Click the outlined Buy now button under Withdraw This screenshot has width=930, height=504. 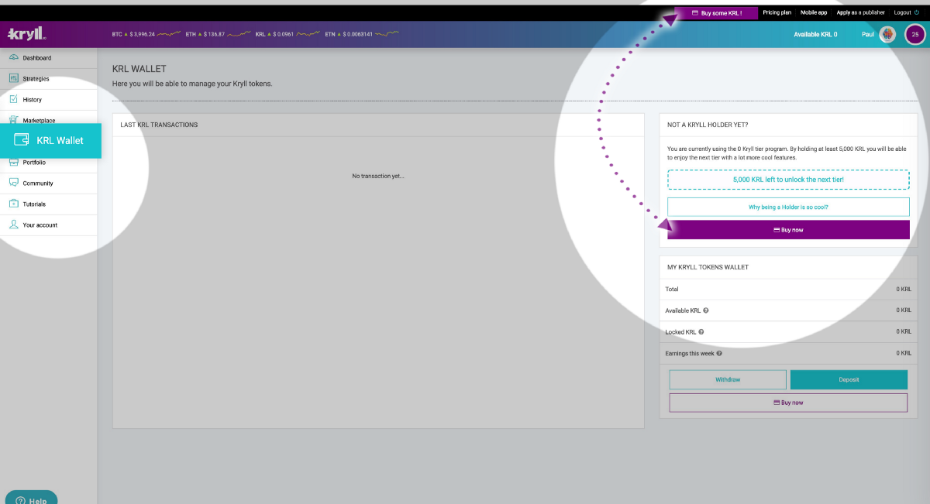[788, 403]
